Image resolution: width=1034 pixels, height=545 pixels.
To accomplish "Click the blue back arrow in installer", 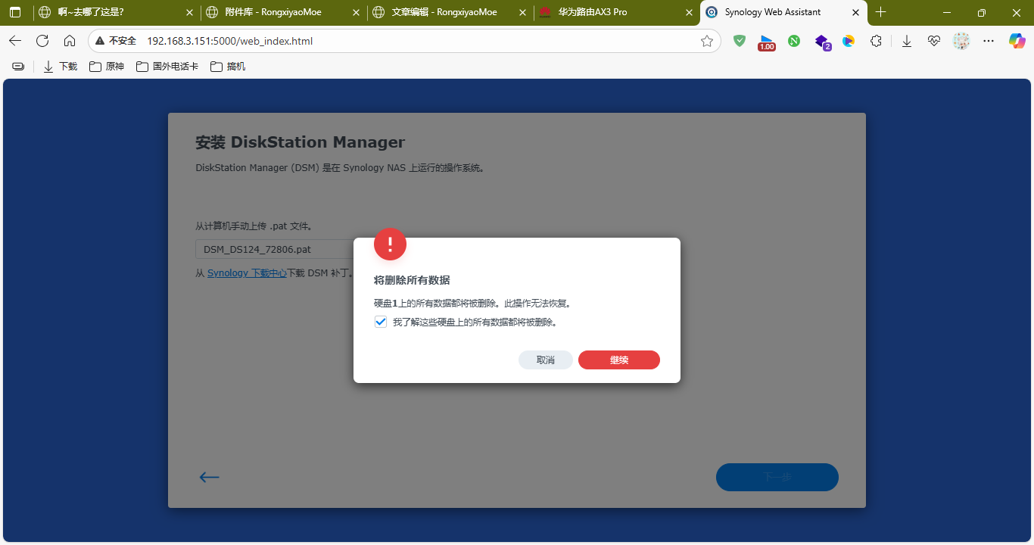I will point(209,477).
